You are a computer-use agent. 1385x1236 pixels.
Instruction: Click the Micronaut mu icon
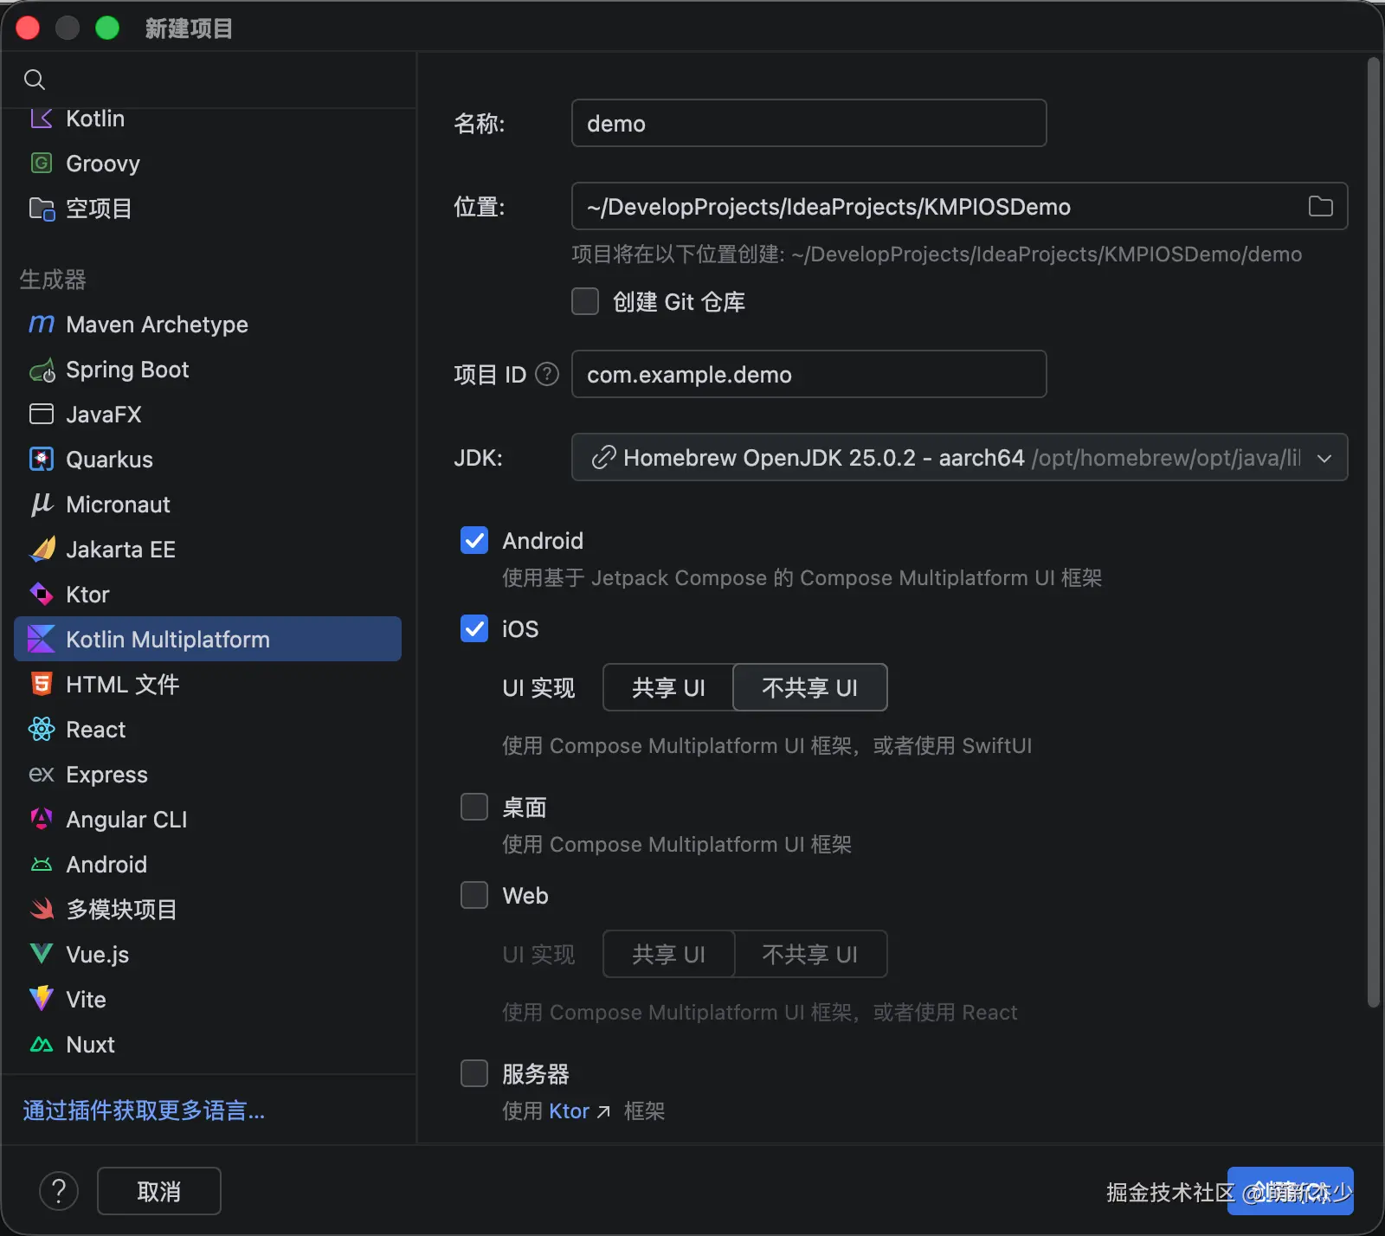42,505
